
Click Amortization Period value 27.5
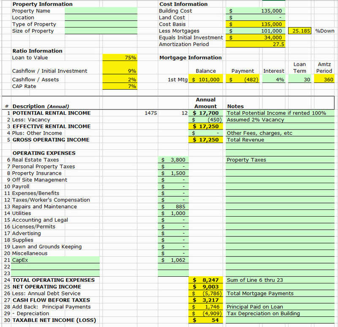[x=256, y=44]
